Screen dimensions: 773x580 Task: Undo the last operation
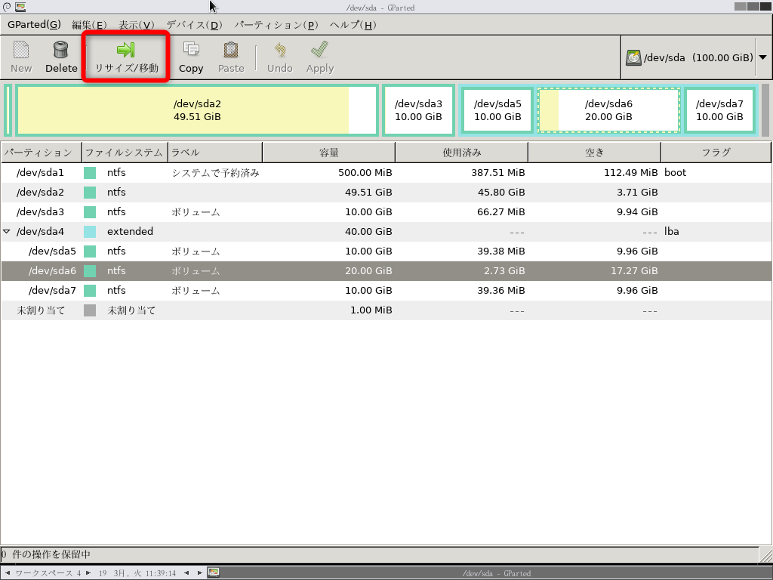click(280, 57)
